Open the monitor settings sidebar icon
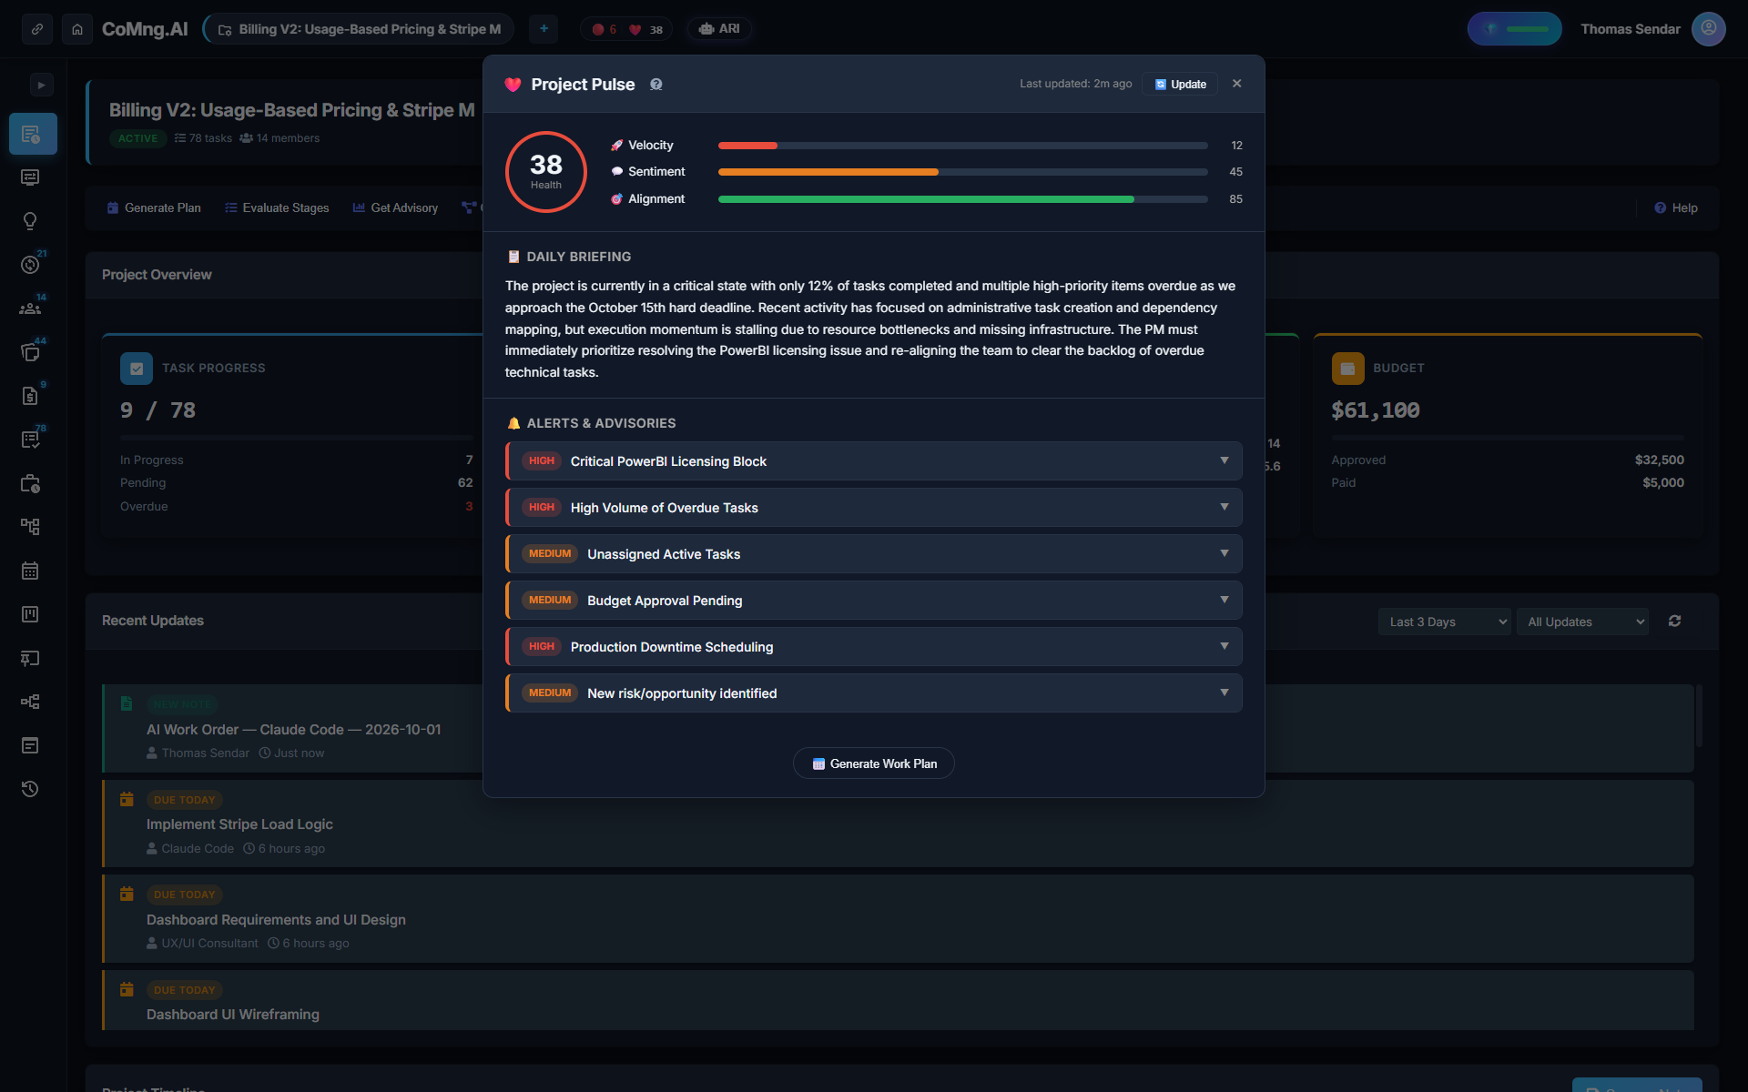This screenshot has height=1092, width=1748. coord(30,177)
